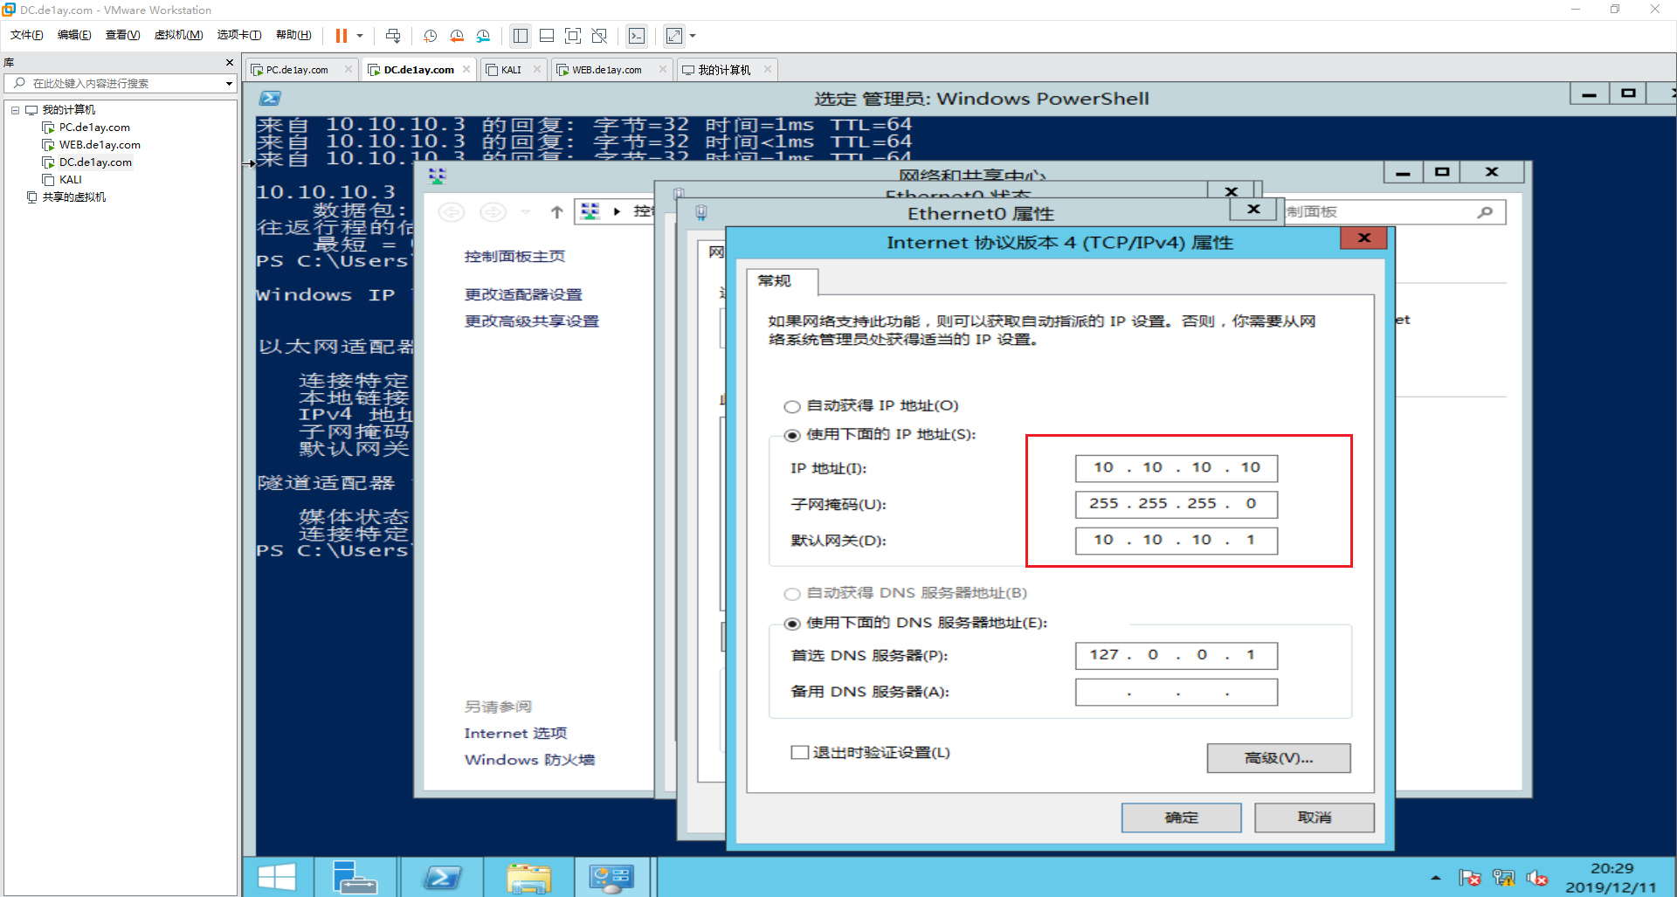Open File Explorer from the guest taskbar

[528, 877]
